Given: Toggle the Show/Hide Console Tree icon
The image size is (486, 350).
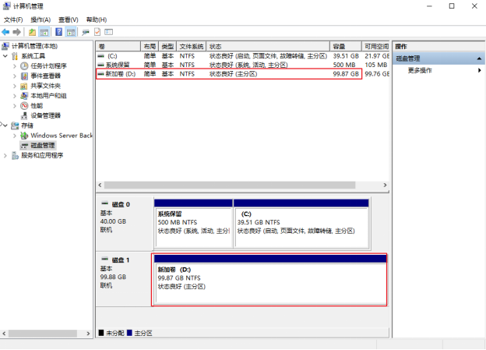Looking at the screenshot, I should coord(44,32).
